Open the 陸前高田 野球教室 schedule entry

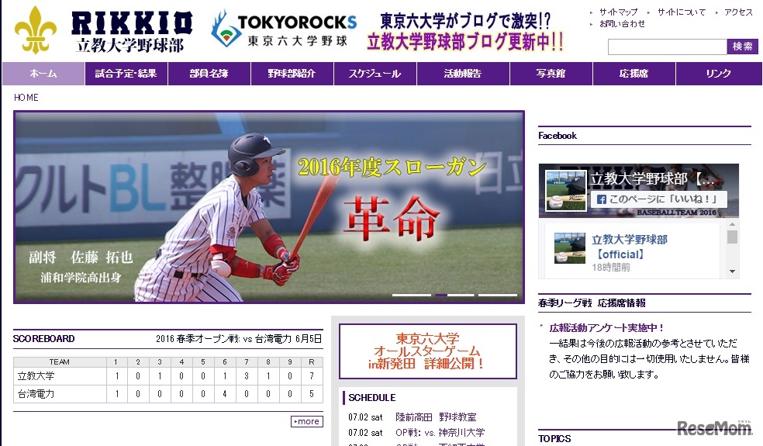[x=436, y=417]
